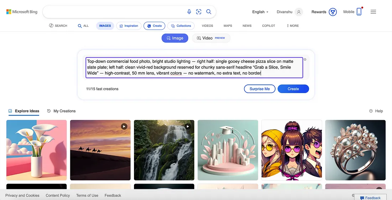
Task: Open Content Policy link
Action: pos(58,195)
